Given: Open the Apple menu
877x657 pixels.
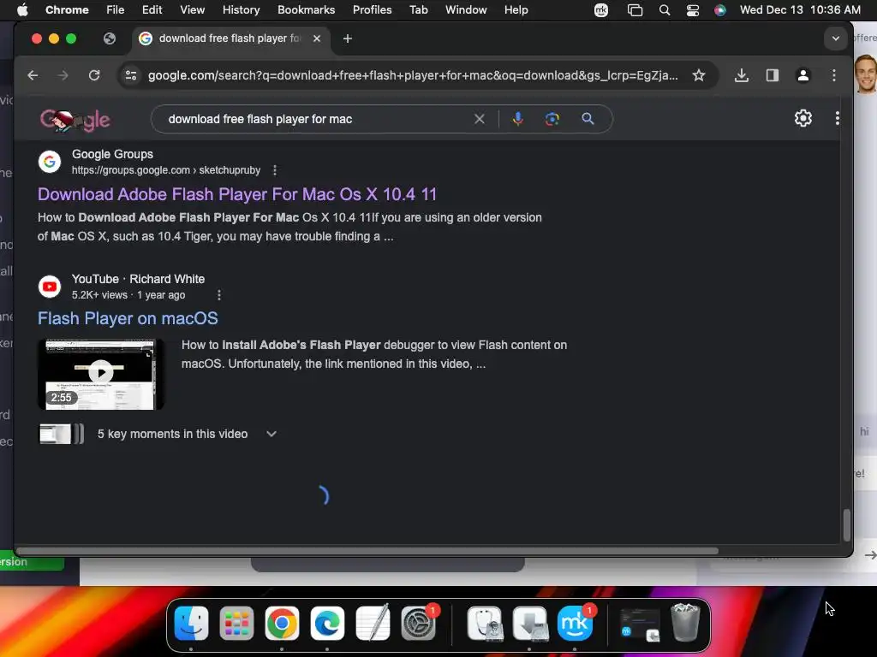Looking at the screenshot, I should click(22, 10).
